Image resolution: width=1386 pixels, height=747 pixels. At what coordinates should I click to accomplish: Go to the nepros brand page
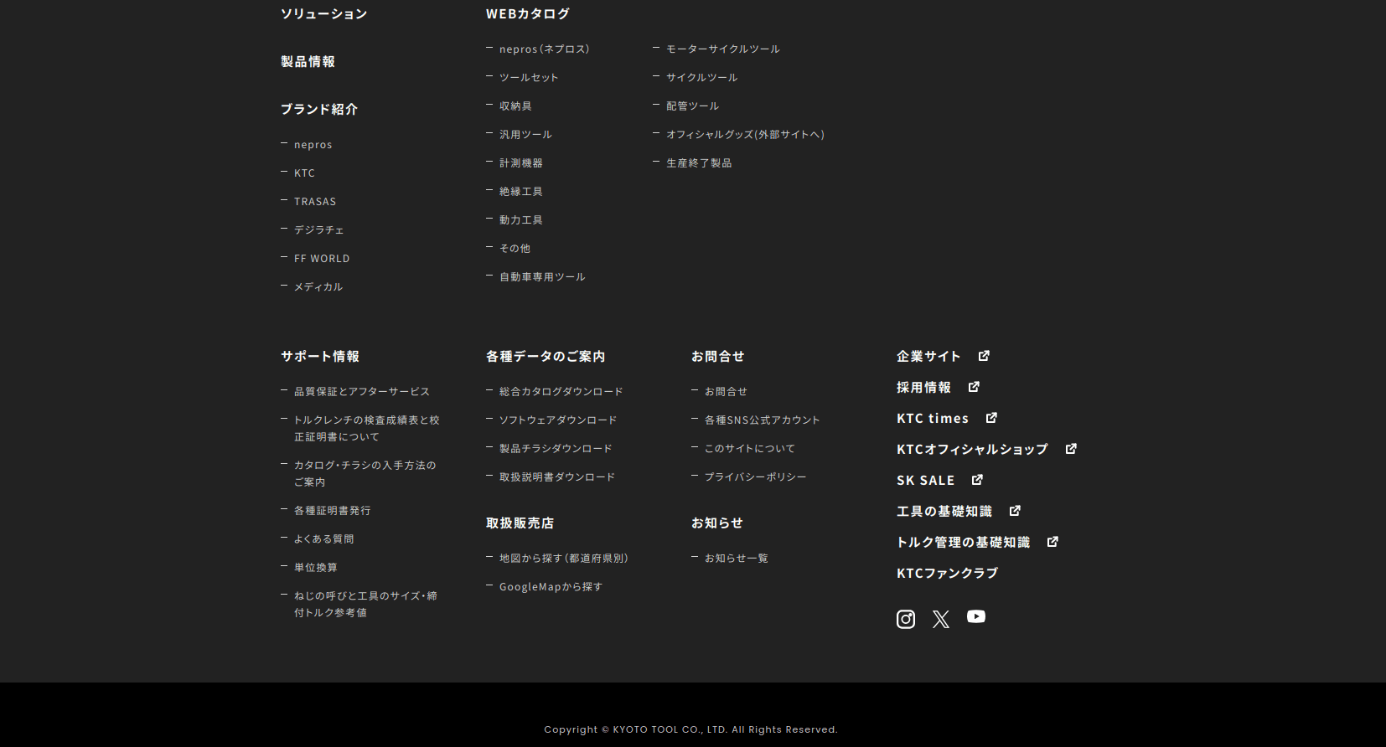coord(313,145)
